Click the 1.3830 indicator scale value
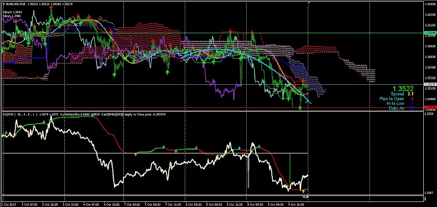This screenshot has height=207, width=437. tap(429, 114)
